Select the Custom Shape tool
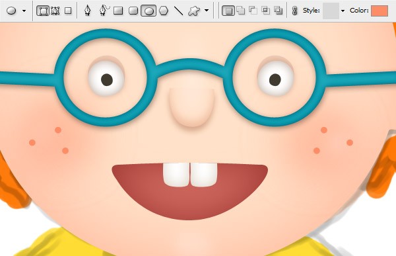This screenshot has width=396, height=256. point(194,11)
